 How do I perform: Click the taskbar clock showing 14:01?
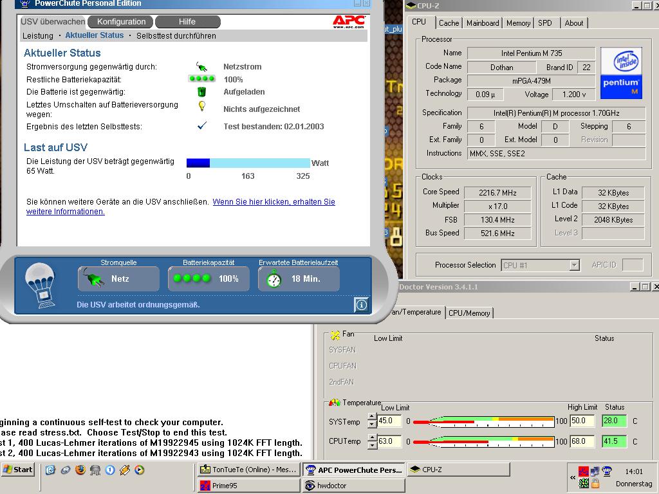pyautogui.click(x=634, y=471)
